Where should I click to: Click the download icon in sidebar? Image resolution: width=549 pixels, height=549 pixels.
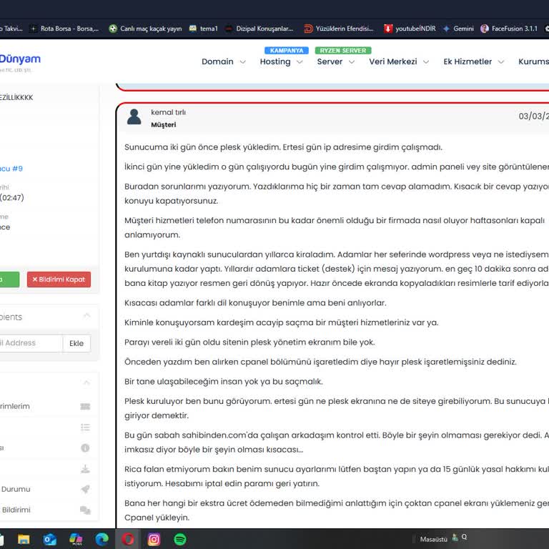tap(85, 469)
